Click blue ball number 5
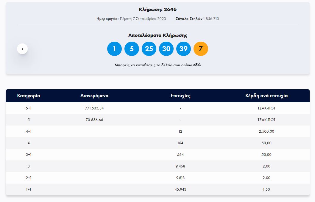The image size is (315, 202). click(132, 49)
